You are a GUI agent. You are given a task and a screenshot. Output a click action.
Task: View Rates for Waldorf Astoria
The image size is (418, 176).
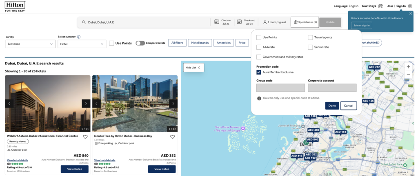[74, 169]
